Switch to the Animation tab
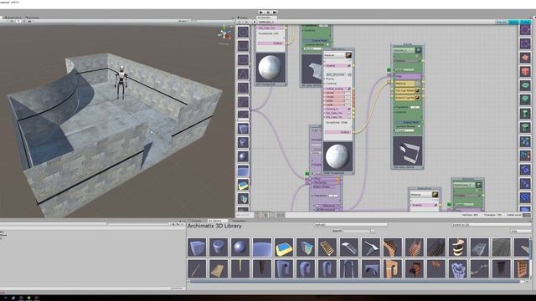The height and width of the screenshot is (301, 536). [238, 221]
